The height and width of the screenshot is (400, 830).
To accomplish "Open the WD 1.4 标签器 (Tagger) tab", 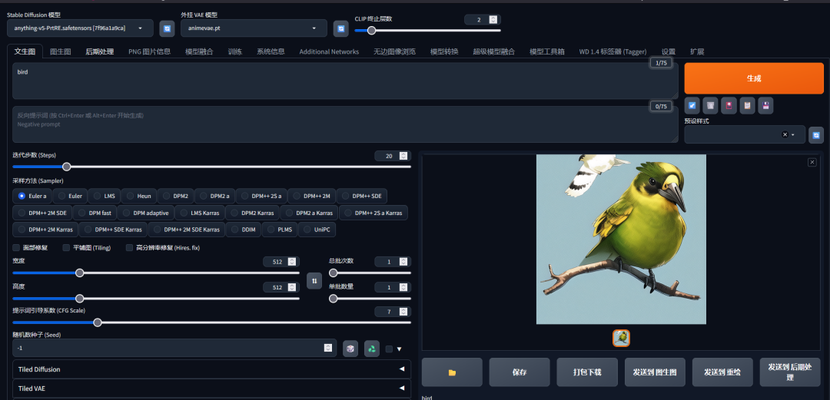I will [613, 51].
